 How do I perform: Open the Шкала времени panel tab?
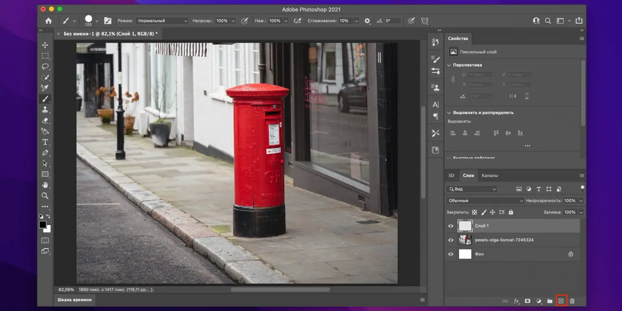(x=75, y=300)
